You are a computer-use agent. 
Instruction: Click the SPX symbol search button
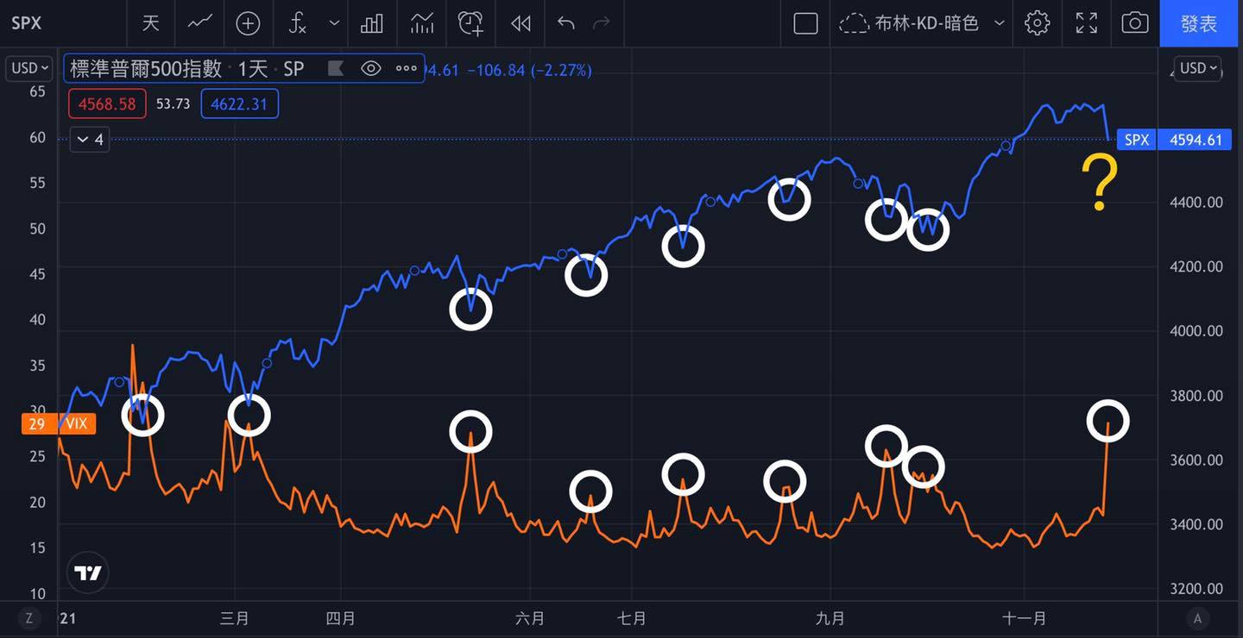(x=26, y=23)
